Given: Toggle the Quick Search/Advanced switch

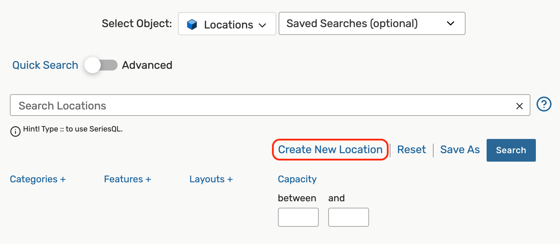Looking at the screenshot, I should 101,65.
